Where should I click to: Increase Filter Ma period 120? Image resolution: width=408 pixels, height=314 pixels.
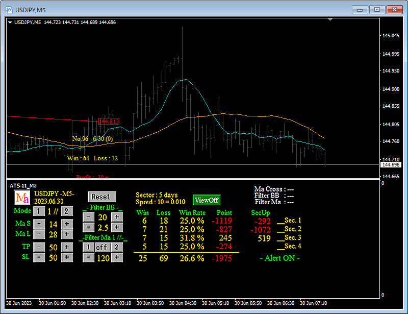pyautogui.click(x=117, y=258)
